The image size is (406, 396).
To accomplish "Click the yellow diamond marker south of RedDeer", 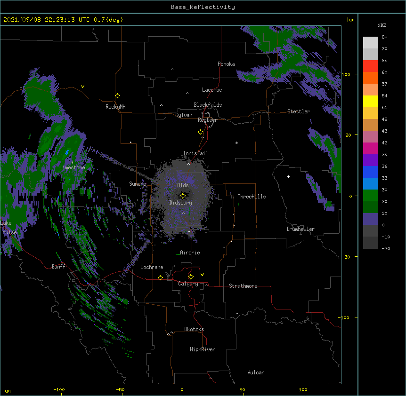I will pyautogui.click(x=201, y=132).
